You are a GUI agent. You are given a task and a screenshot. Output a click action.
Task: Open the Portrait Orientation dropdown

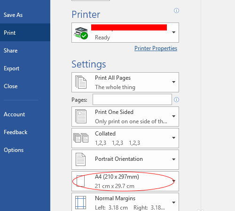click(x=125, y=159)
